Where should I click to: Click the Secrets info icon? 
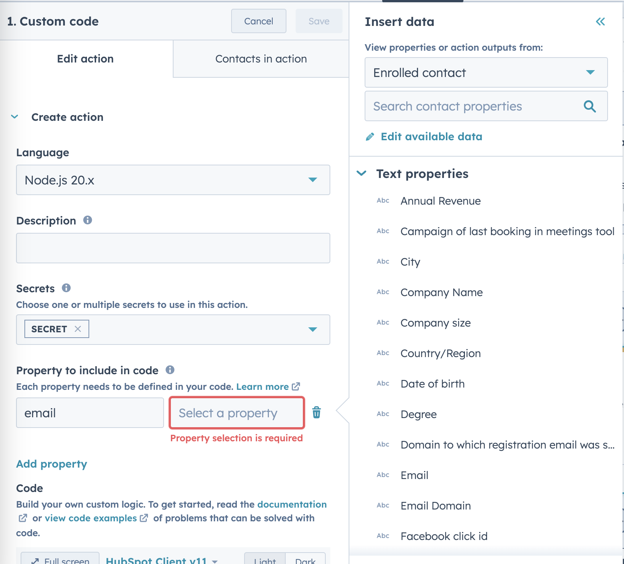pyautogui.click(x=66, y=288)
